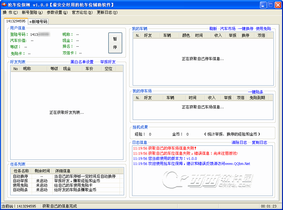
Task: Open the 参数设置(Q) menu
Action: pyautogui.click(x=57, y=12)
